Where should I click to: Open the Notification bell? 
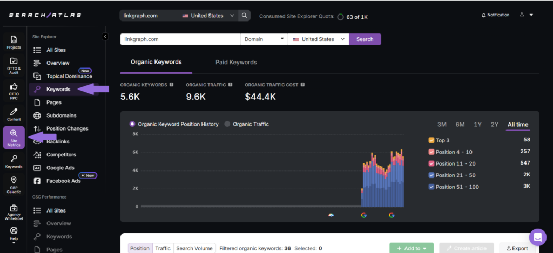(495, 15)
